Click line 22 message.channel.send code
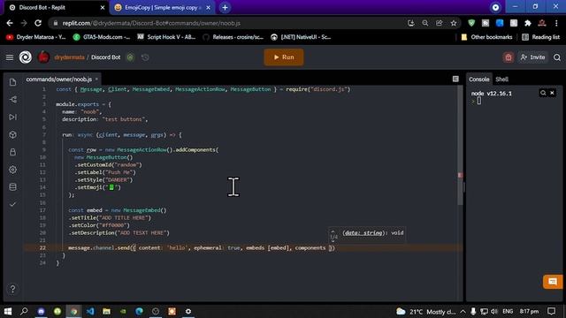 pos(202,247)
